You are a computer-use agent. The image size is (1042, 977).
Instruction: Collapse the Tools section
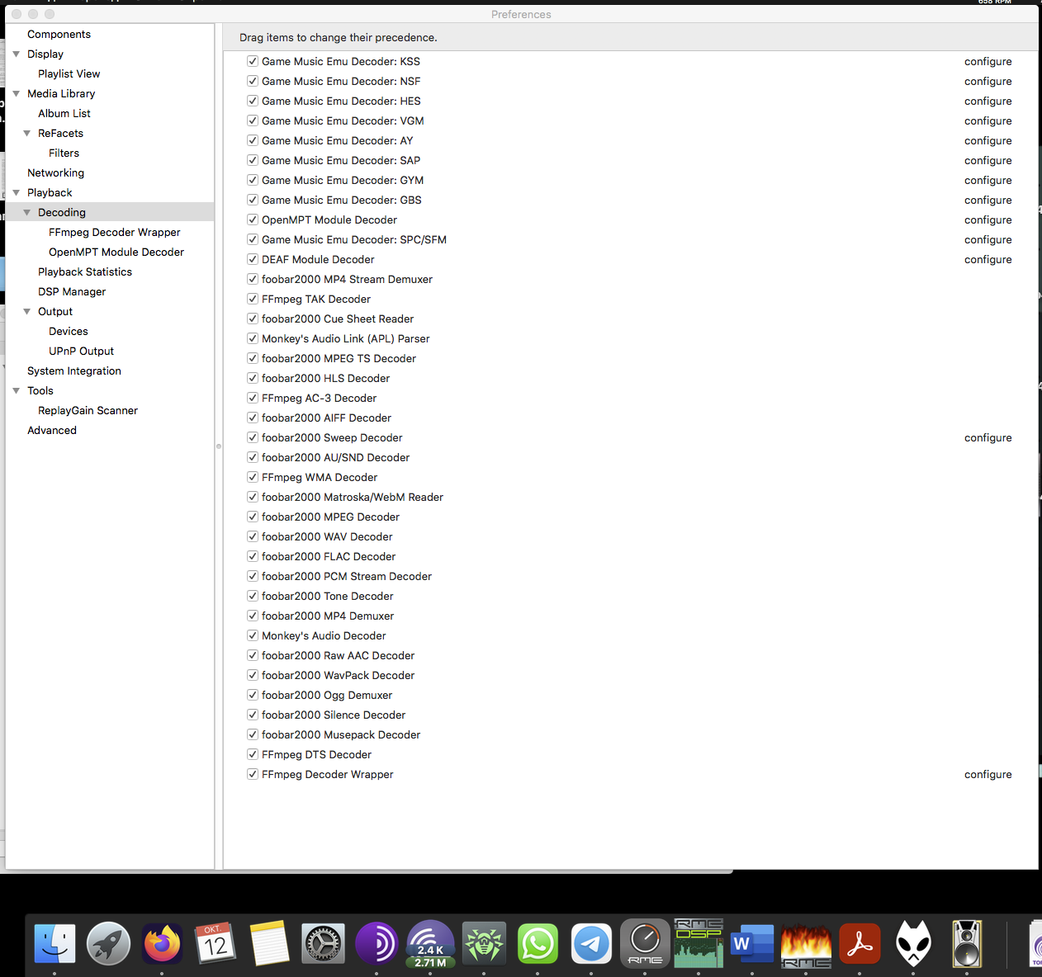click(16, 390)
